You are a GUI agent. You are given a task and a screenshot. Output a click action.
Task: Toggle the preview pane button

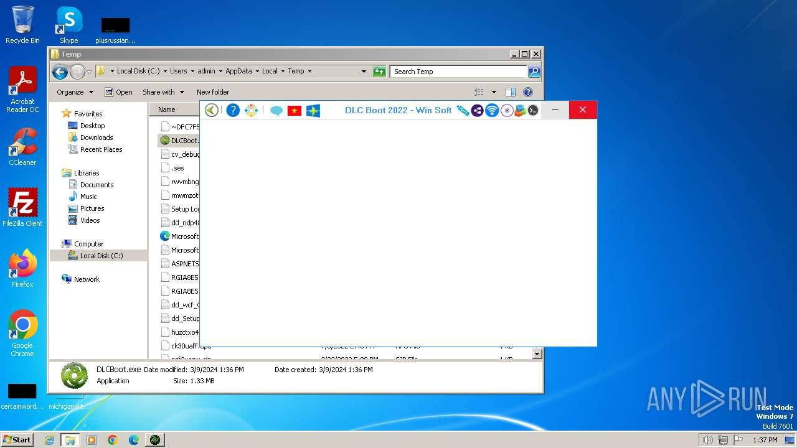pyautogui.click(x=511, y=92)
